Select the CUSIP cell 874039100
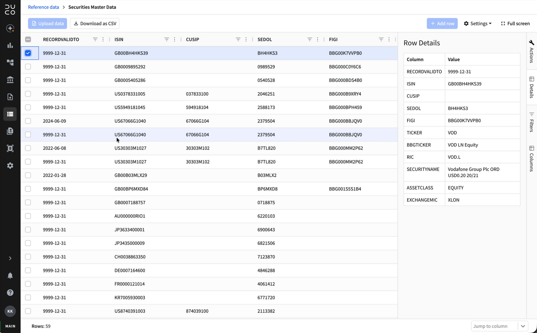Image resolution: width=537 pixels, height=333 pixels. click(197, 311)
